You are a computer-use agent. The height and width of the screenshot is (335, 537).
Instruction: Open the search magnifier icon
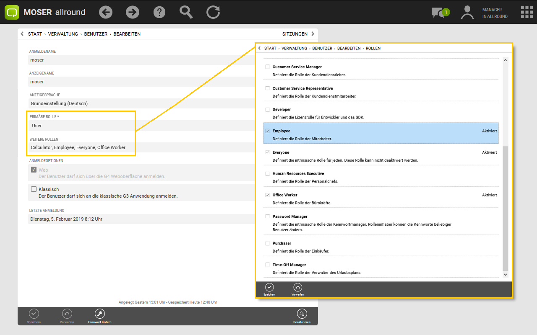click(186, 12)
